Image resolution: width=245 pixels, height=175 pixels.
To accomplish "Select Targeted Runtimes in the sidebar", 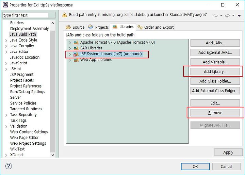I will pos(26,109).
